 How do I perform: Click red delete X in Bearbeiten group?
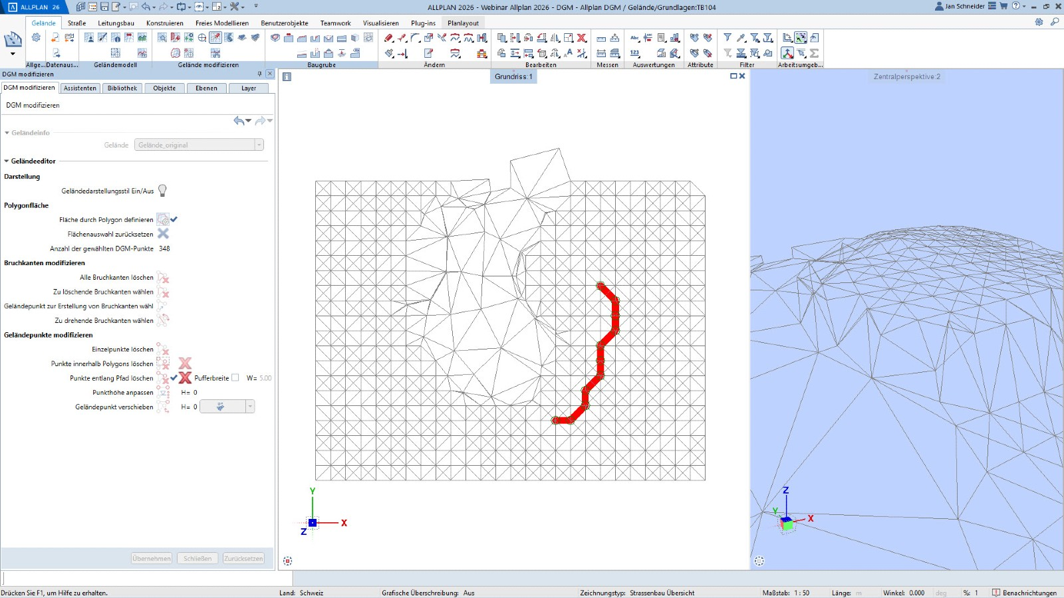tap(582, 38)
